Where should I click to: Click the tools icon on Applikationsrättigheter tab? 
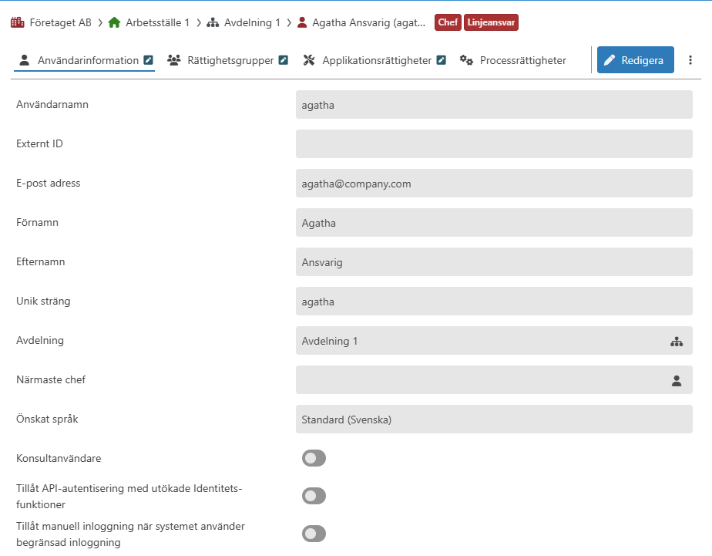tap(309, 60)
